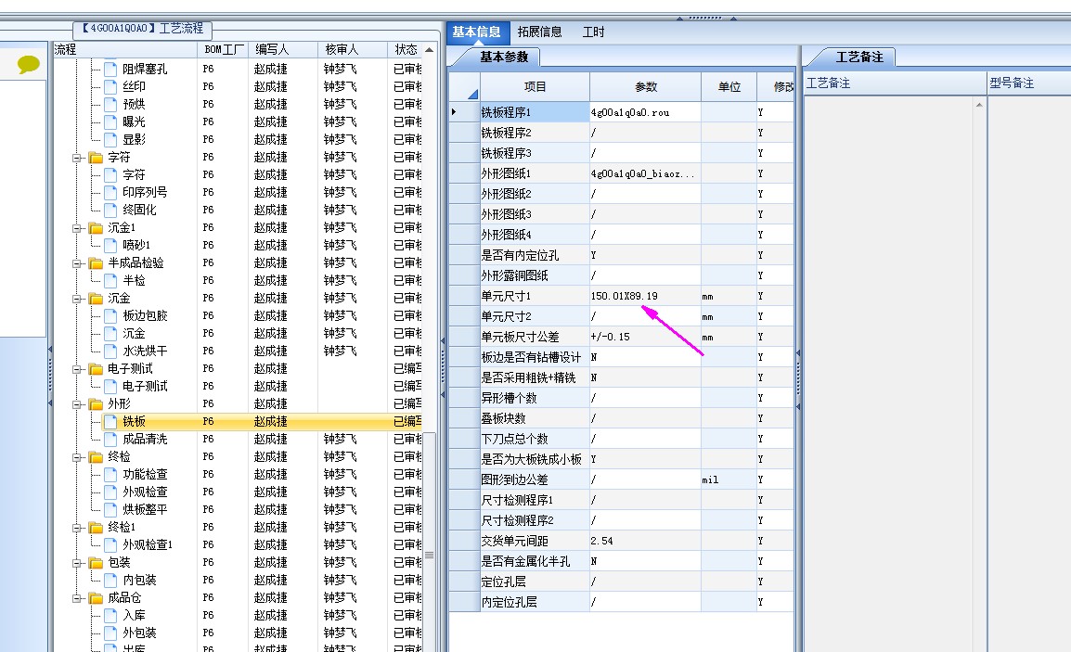Click folder icon of 半成品检验 group
Viewport: 1071px width, 652px height.
tap(96, 262)
